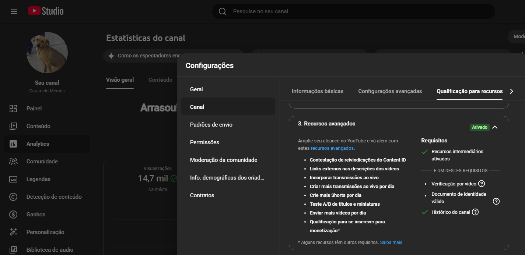Open the hamburger menu icon
This screenshot has width=525, height=255.
tap(14, 11)
